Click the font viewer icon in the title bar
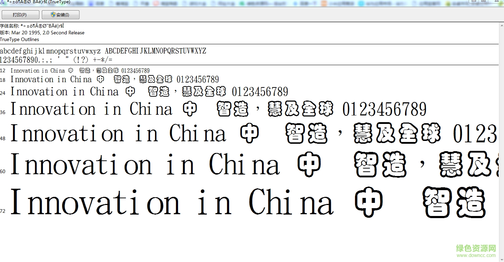This screenshot has height=262, width=504. tap(2, 2)
